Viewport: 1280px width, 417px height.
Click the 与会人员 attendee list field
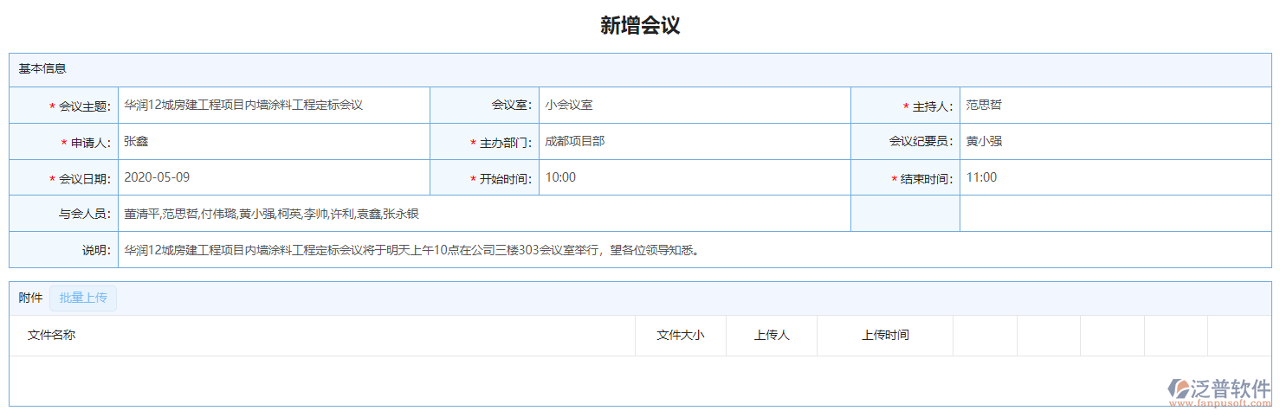484,214
